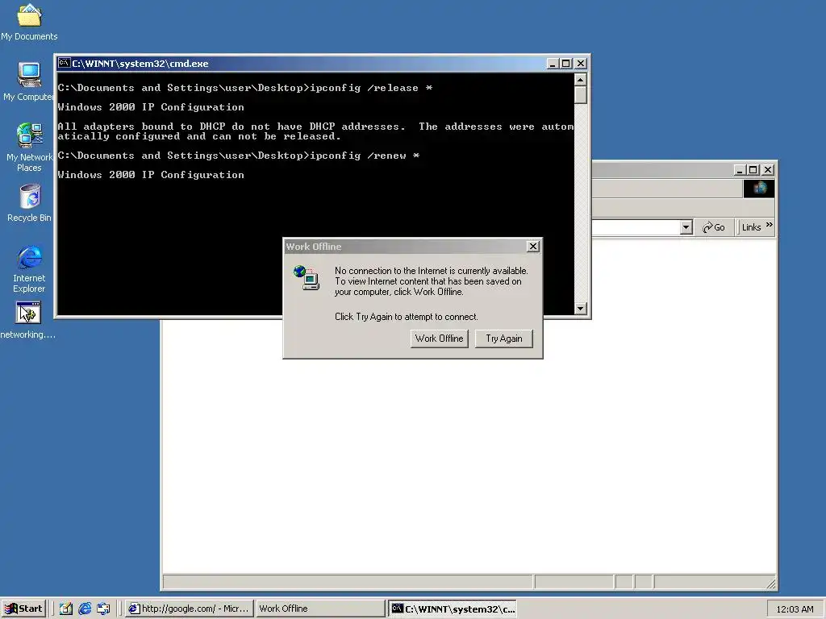Click the Start button

click(23, 609)
